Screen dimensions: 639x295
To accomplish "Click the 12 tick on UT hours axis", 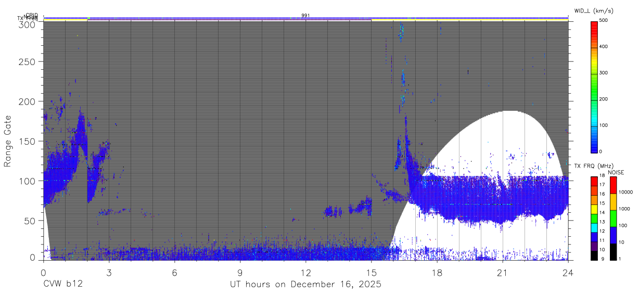I will coord(305,273).
